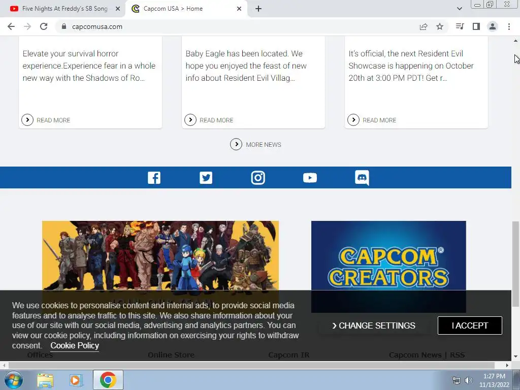This screenshot has height=390, width=520.
Task: Open the browser side panel
Action: (476, 26)
